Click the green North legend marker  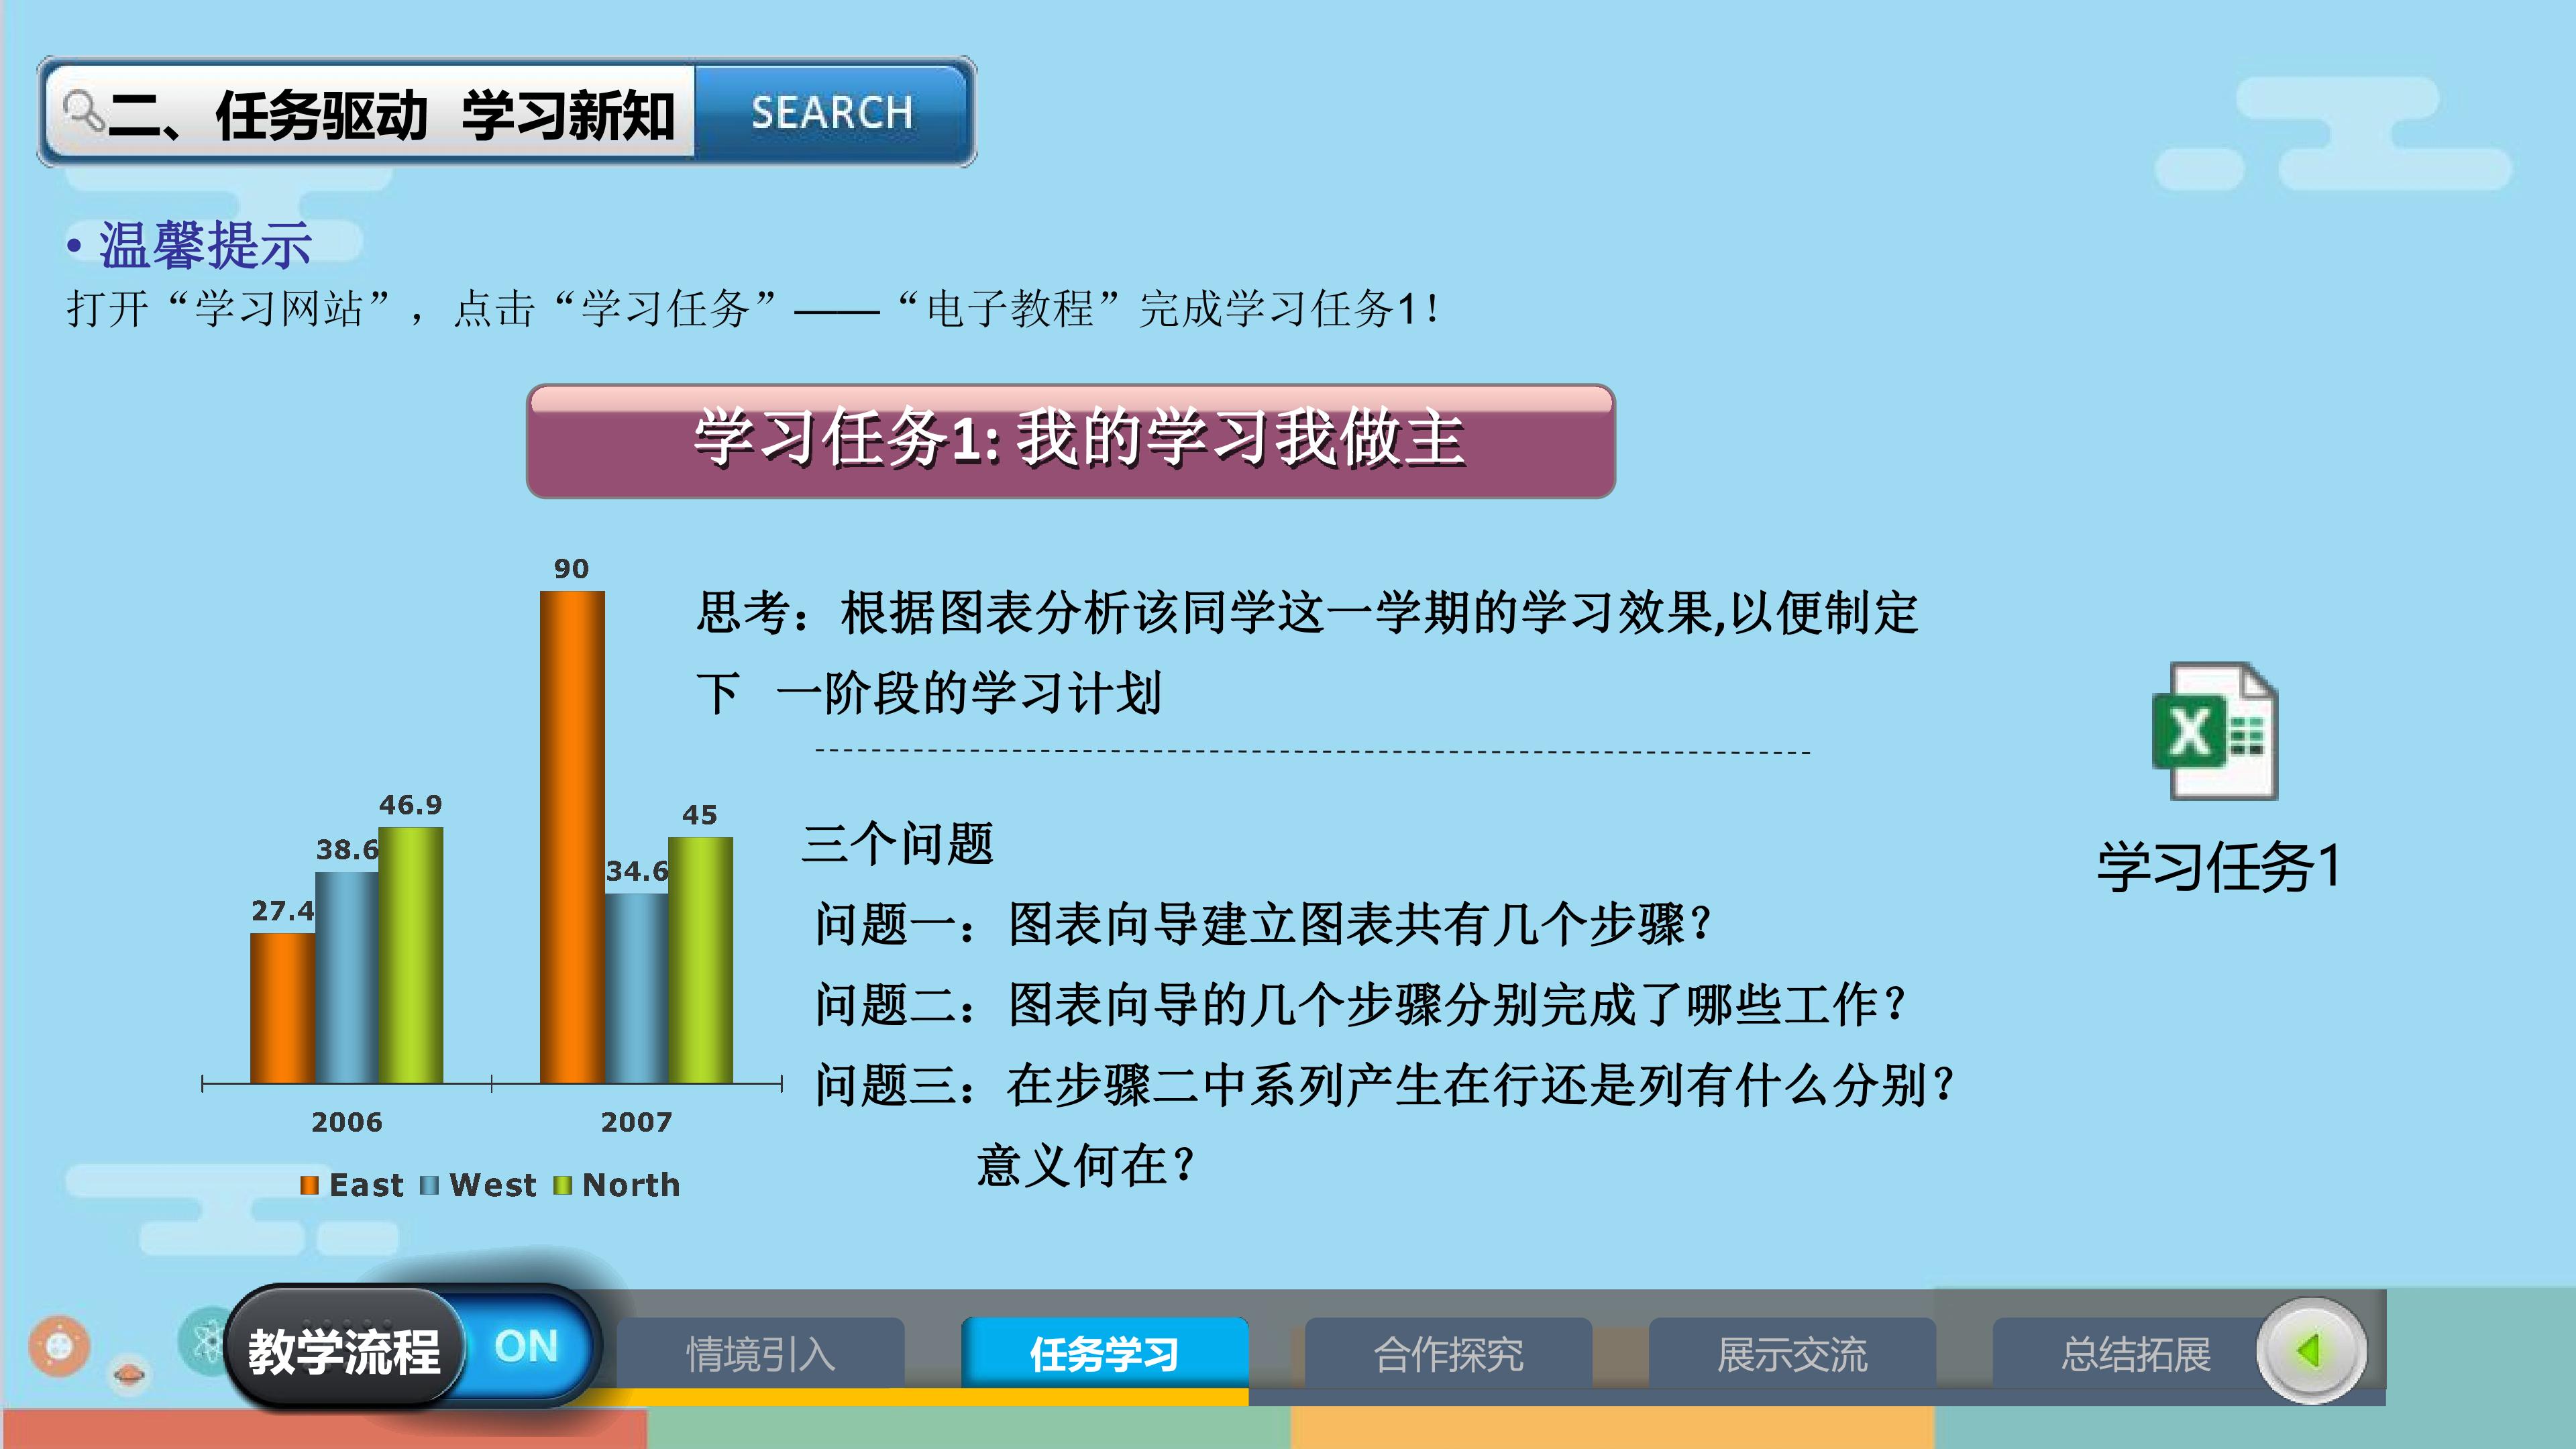coord(563,1185)
